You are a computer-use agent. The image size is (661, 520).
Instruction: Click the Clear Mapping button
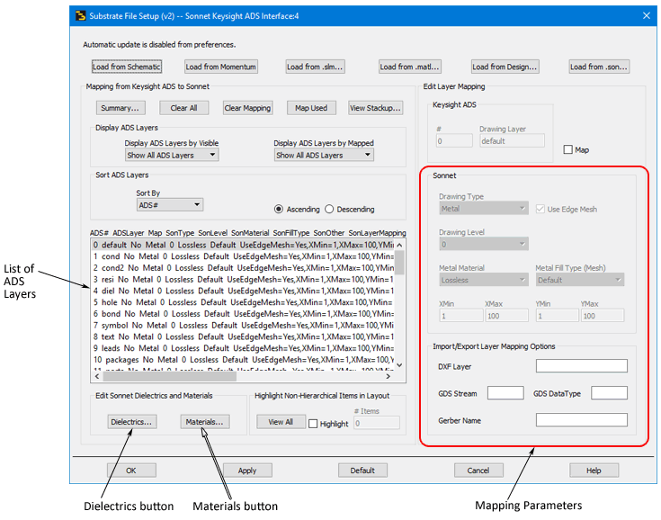click(x=247, y=108)
